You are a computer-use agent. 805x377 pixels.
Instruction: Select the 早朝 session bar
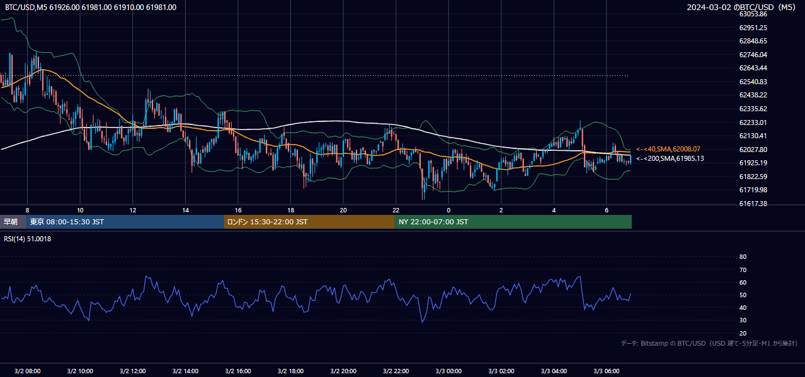(x=13, y=222)
